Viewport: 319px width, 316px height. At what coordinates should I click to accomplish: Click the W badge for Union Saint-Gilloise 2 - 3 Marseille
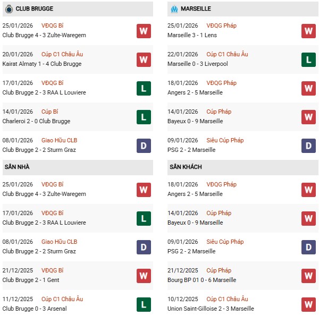(309, 304)
